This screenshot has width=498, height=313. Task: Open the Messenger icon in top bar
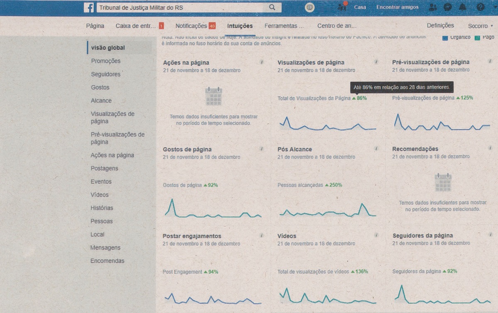point(447,7)
